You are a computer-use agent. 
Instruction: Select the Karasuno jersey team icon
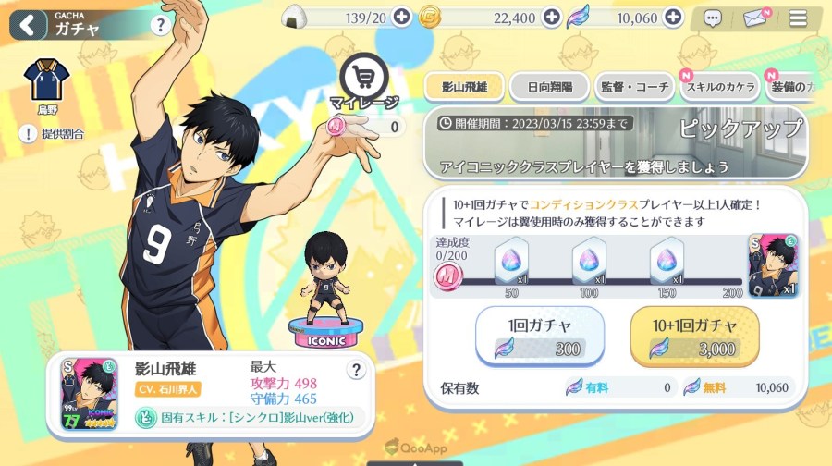pos(47,80)
